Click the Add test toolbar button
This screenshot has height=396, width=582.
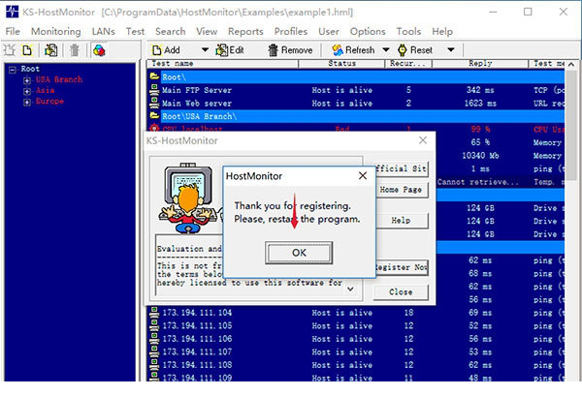click(166, 50)
